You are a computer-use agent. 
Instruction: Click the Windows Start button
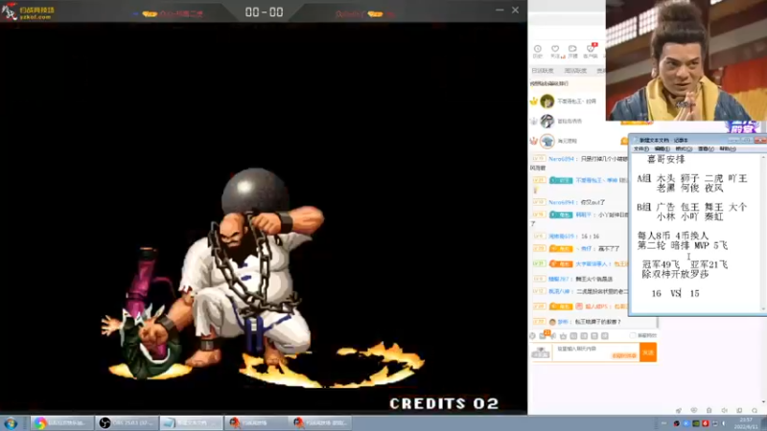click(11, 423)
